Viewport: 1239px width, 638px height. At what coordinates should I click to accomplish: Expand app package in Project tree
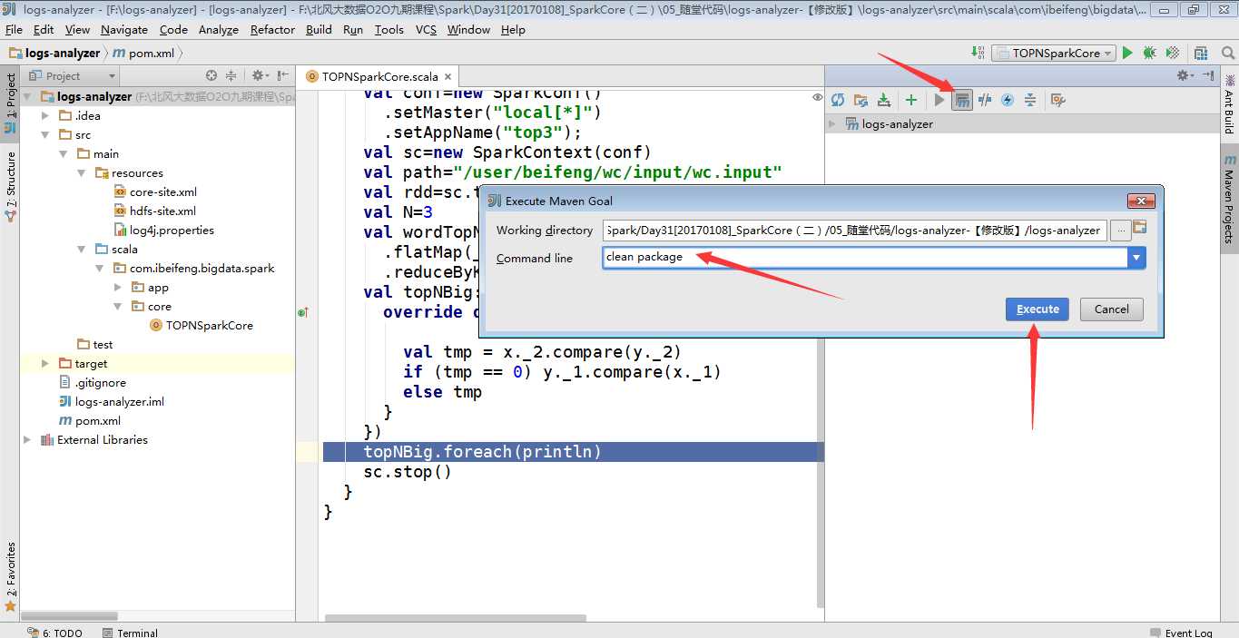pos(118,287)
